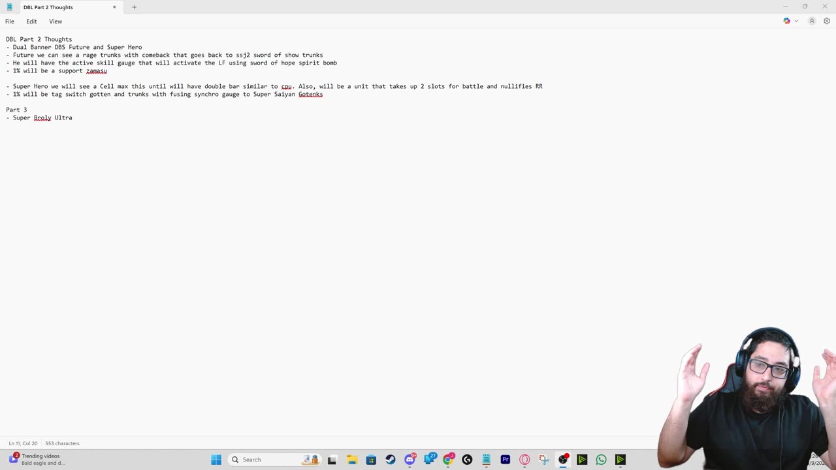Open Adobe Premiere Pro from the taskbar
The image size is (836, 470).
coord(506,460)
